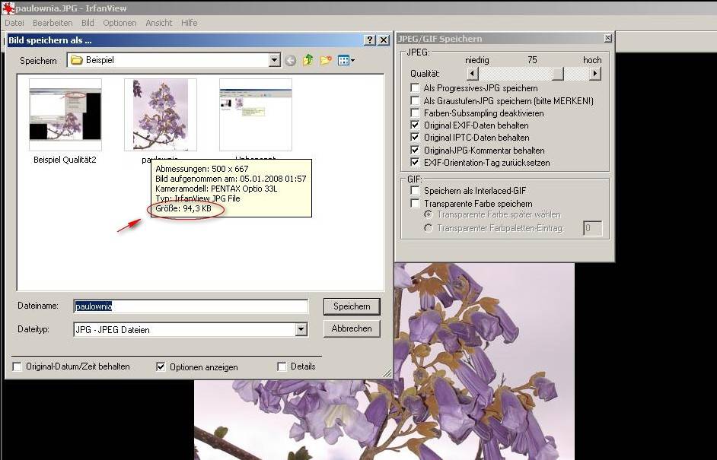
Task: Open the Dateityp dropdown list
Action: 301,329
